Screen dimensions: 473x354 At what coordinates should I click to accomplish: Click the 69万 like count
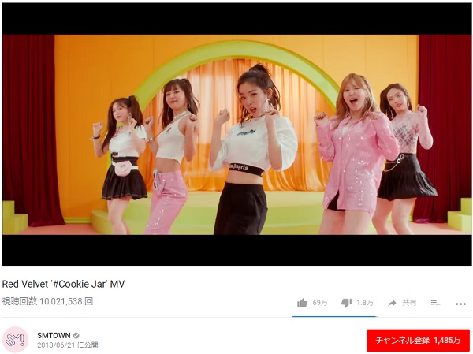click(x=320, y=303)
